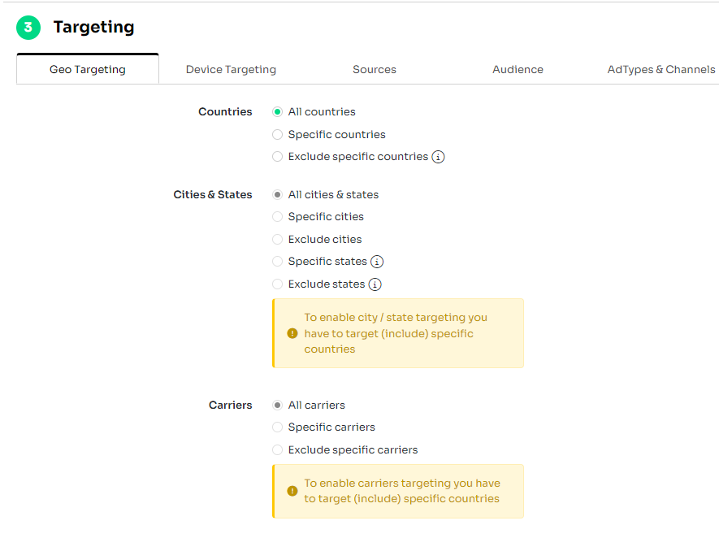Click the info icon next to Specific states
This screenshot has height=538, width=719.
pyautogui.click(x=377, y=262)
